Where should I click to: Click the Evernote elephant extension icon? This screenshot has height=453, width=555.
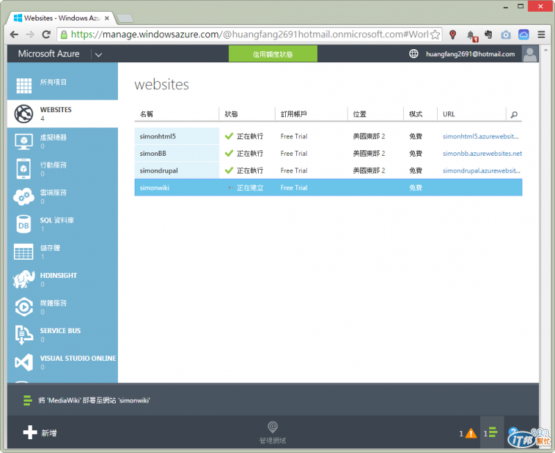pos(488,35)
